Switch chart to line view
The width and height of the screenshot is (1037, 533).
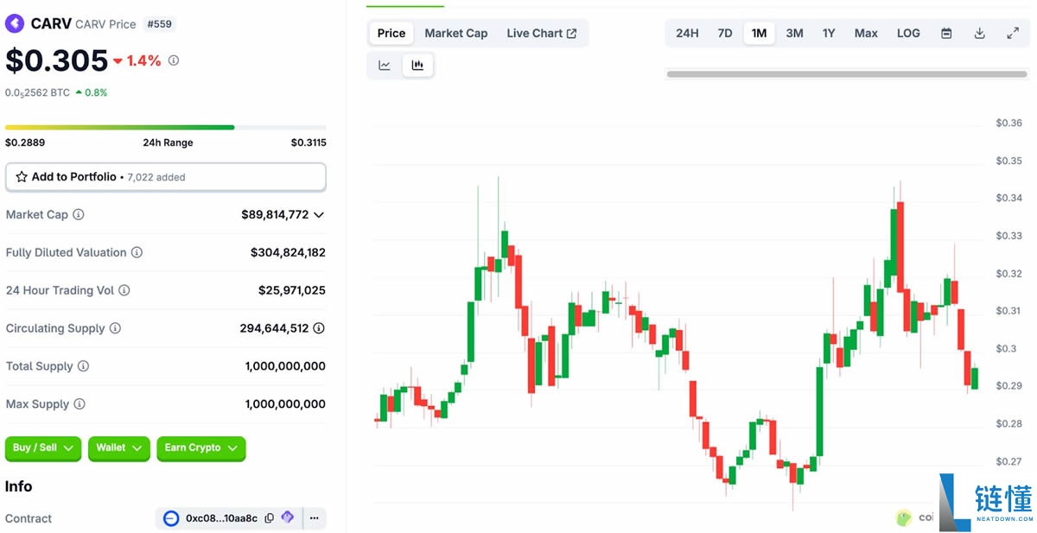coord(384,64)
